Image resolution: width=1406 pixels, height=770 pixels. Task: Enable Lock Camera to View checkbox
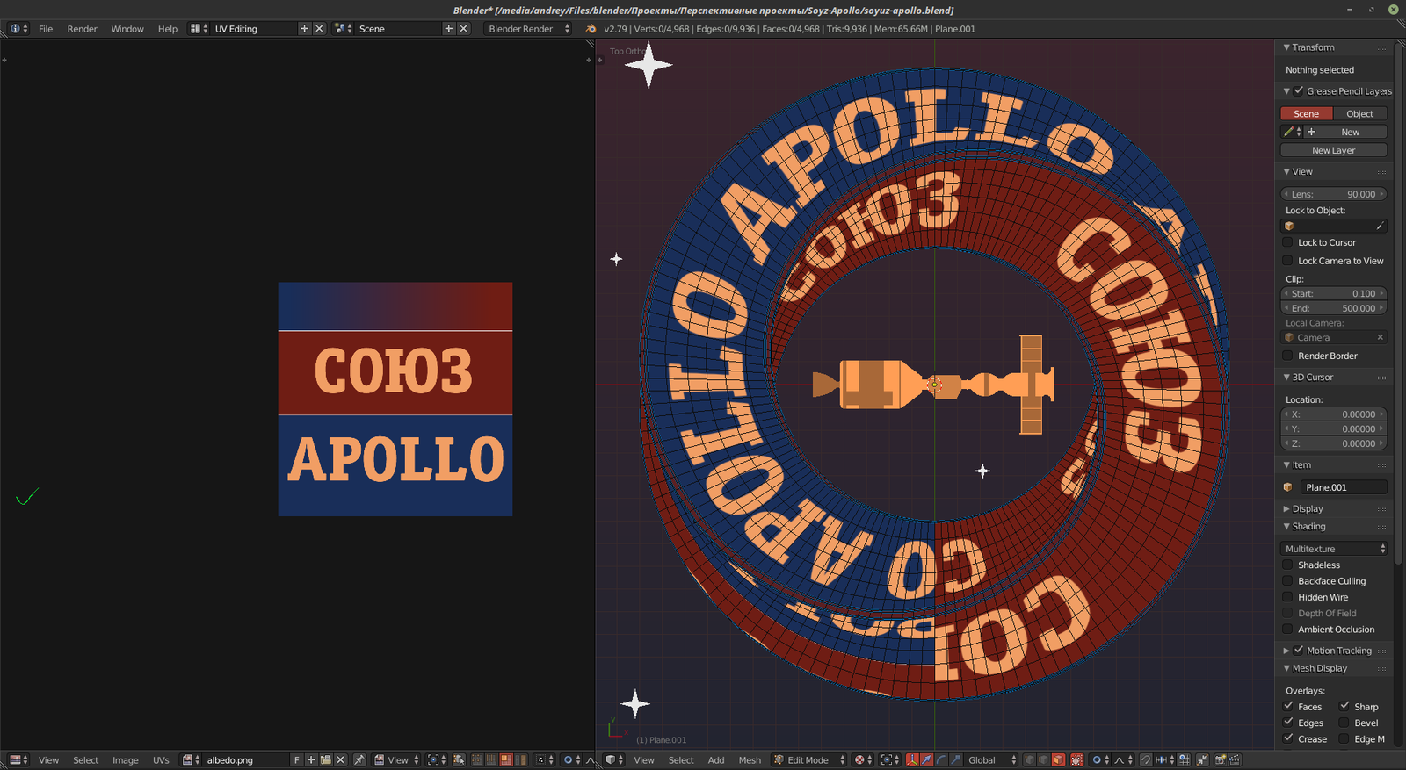(1287, 261)
